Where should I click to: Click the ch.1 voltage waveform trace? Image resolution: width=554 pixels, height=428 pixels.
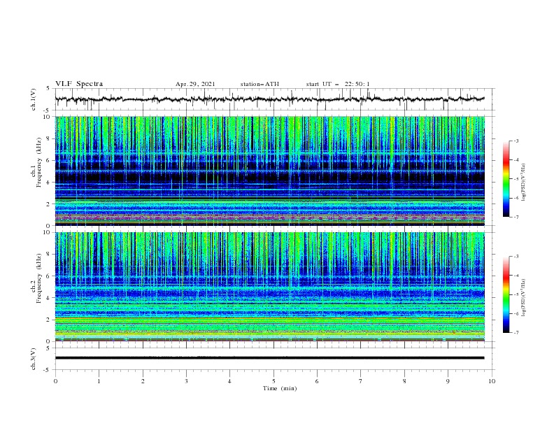269,99
